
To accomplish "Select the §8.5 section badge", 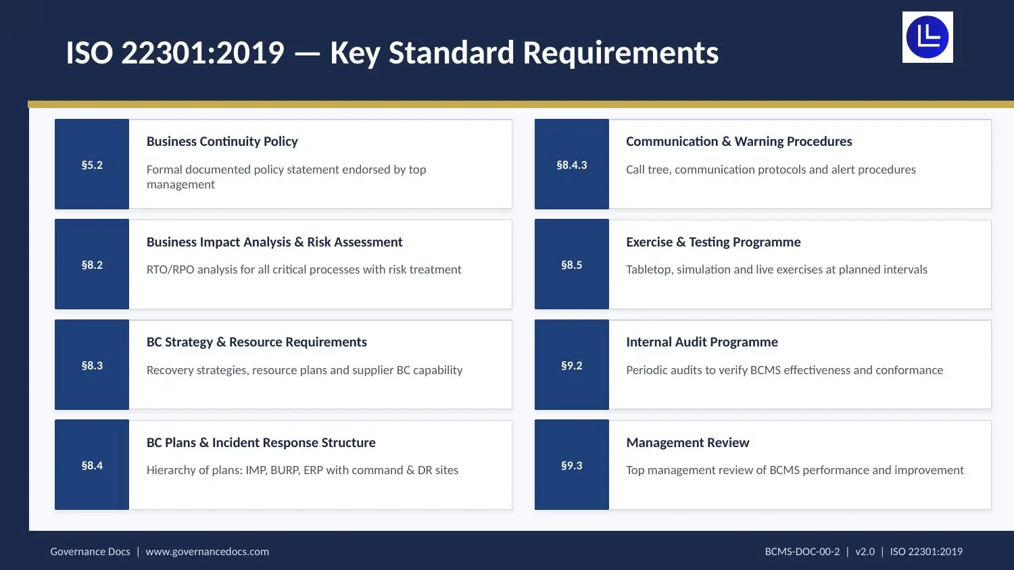I will point(571,264).
